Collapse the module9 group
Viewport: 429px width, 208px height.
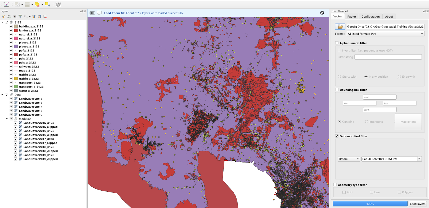click(7, 119)
